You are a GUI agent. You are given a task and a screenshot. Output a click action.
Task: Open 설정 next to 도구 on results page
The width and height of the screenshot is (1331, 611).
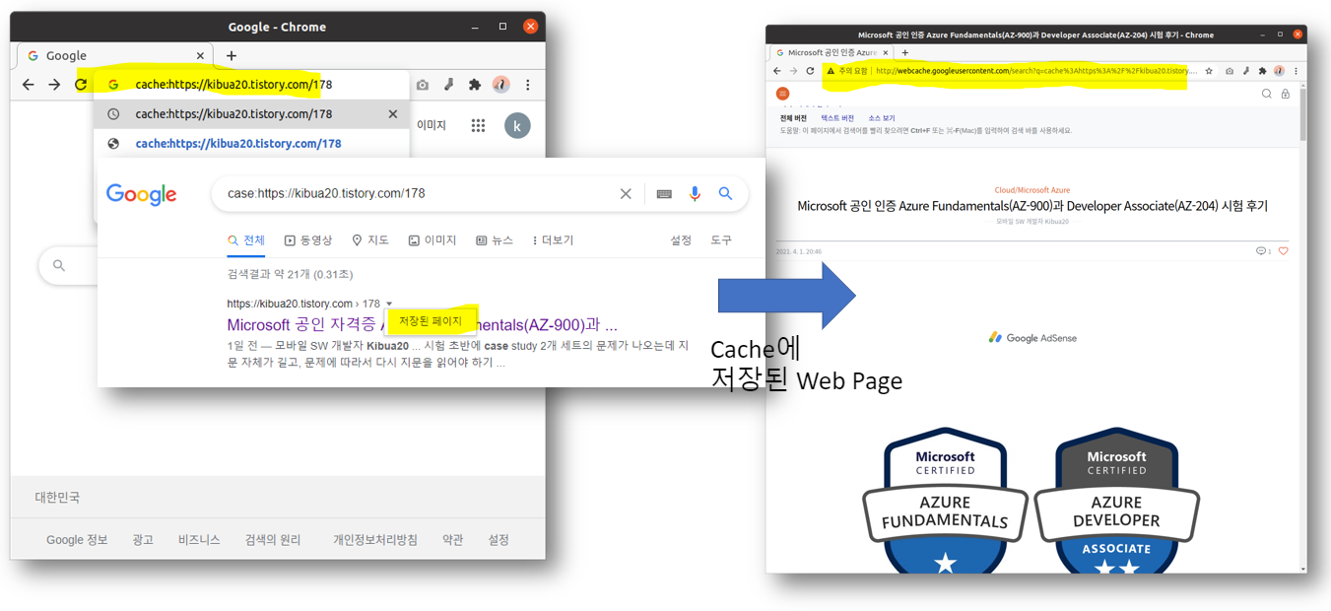(681, 240)
